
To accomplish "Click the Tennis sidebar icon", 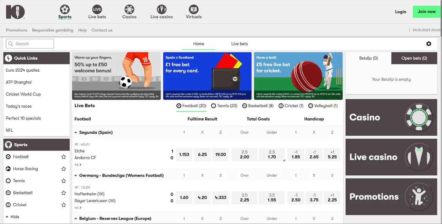I will pos(8,181).
